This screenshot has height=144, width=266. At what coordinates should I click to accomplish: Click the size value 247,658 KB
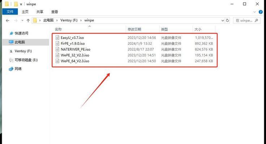click(x=204, y=61)
